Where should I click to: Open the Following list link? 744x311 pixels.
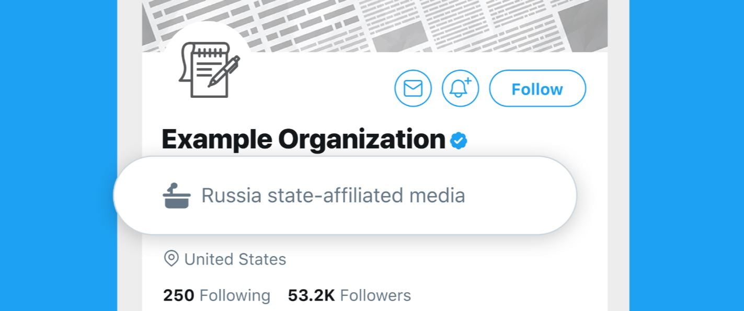point(235,295)
